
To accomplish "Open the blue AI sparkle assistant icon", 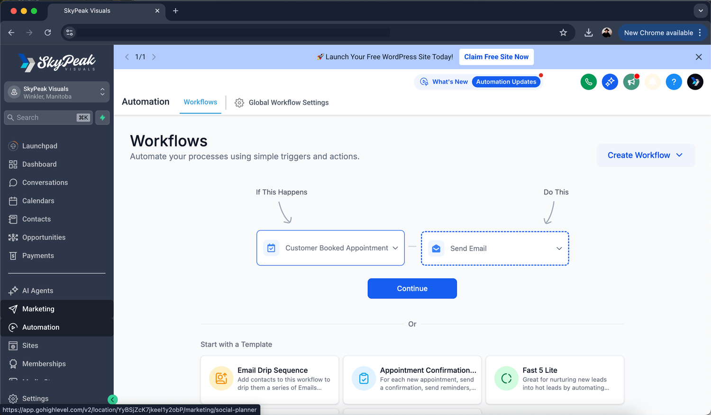I will 610,82.
